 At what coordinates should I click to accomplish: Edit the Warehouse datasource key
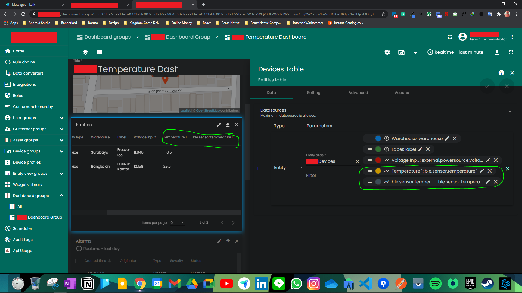click(x=447, y=138)
